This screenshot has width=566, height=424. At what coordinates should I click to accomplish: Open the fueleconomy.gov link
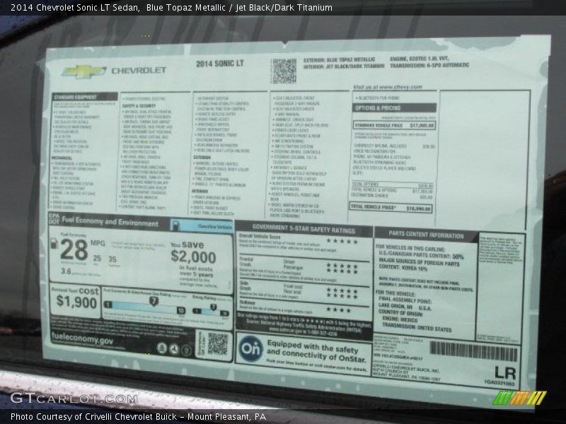pos(82,338)
